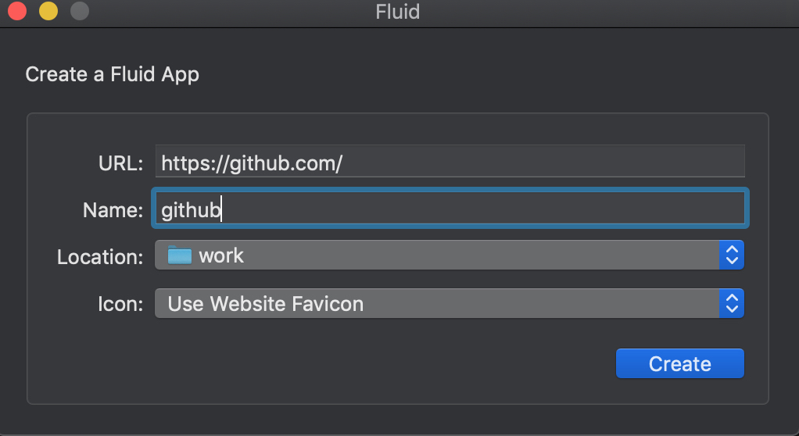Image resolution: width=799 pixels, height=436 pixels.
Task: Open the Icon popup showing Use Website Favicon
Action: coord(450,304)
